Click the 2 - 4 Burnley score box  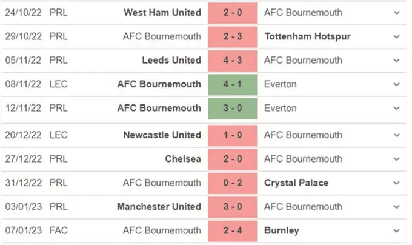(x=233, y=231)
